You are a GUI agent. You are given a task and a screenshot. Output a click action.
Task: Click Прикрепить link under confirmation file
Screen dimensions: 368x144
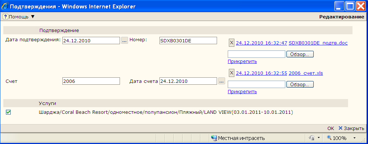point(242,62)
